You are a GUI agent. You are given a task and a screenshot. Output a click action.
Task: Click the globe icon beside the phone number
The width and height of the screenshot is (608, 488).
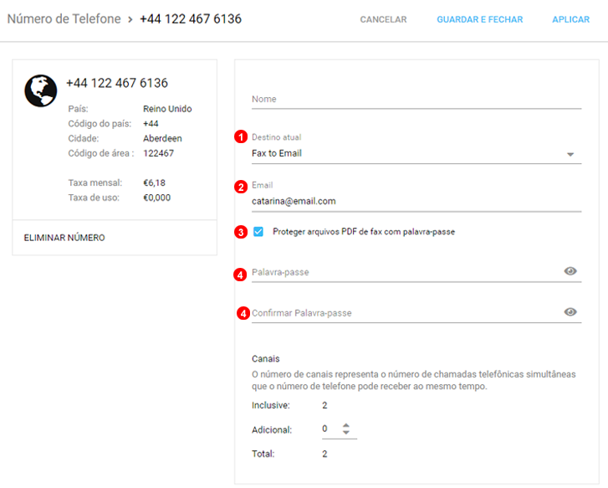(41, 91)
